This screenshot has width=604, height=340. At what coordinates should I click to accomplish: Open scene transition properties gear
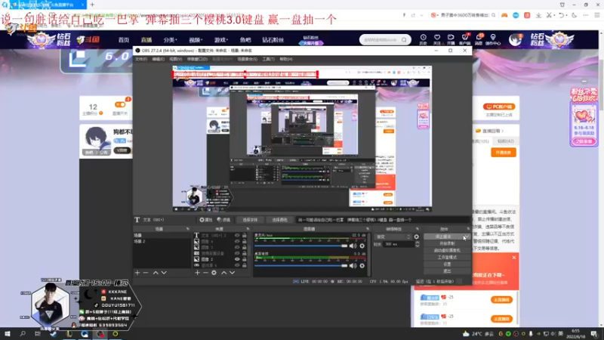[x=417, y=236]
